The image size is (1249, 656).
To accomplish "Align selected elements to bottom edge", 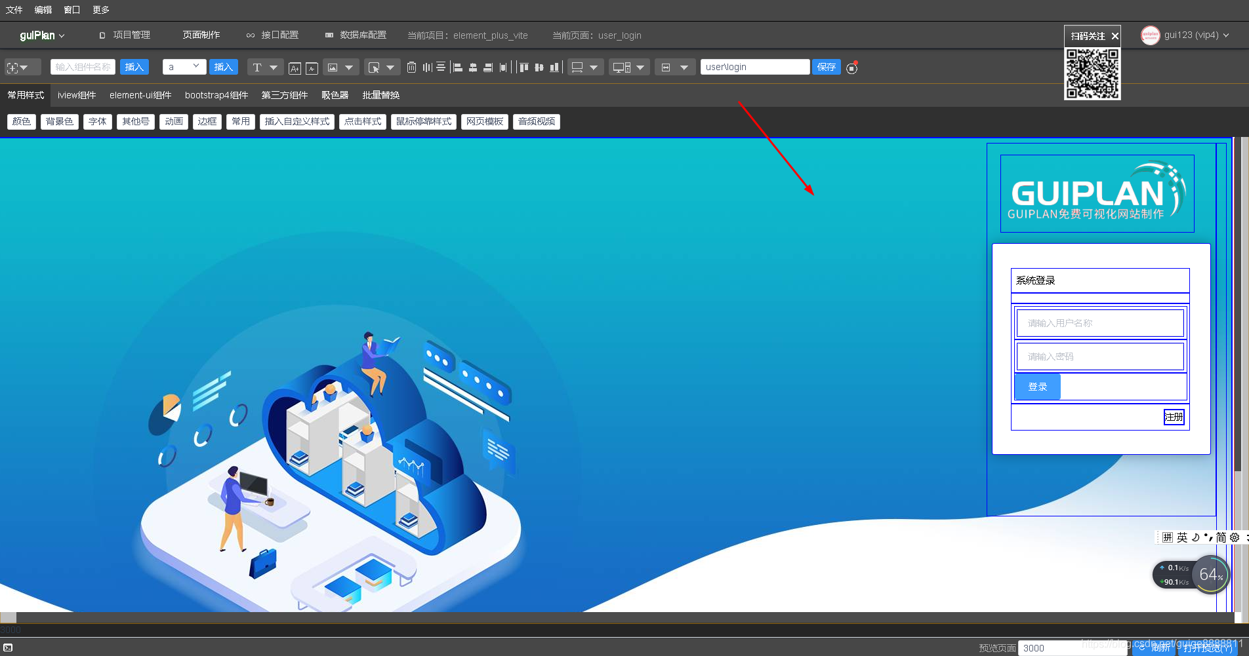I will click(555, 67).
